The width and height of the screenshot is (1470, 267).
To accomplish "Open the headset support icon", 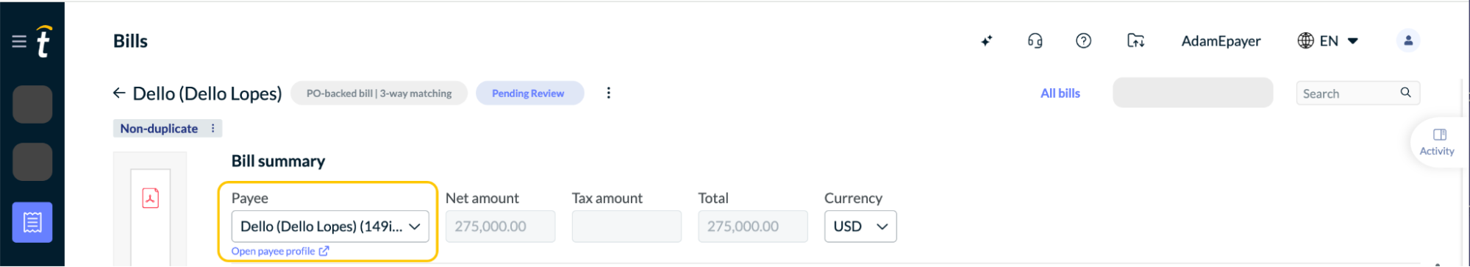I will [1035, 41].
